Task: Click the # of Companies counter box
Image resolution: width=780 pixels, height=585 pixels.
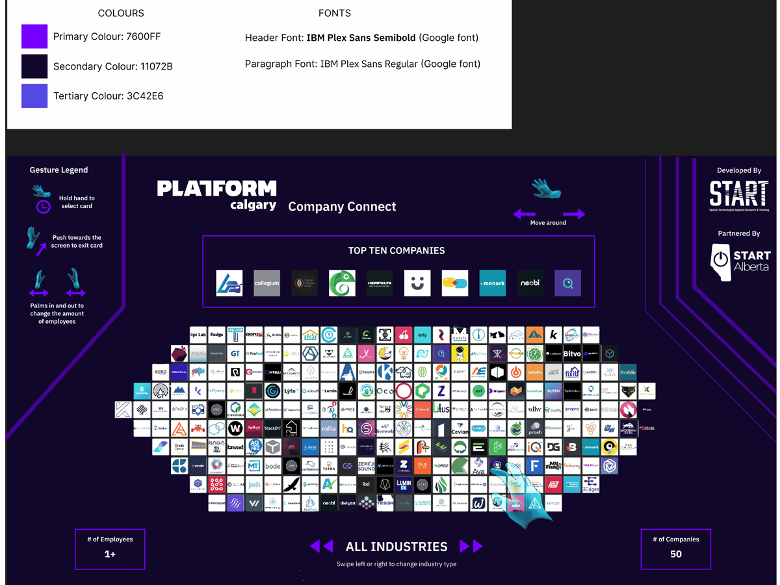Action: 676,549
